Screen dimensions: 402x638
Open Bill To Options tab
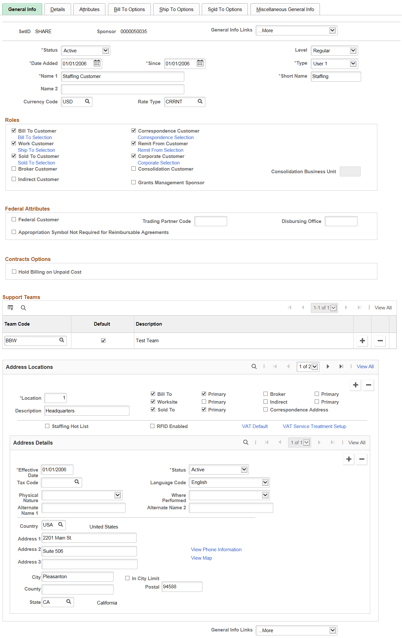click(x=129, y=9)
